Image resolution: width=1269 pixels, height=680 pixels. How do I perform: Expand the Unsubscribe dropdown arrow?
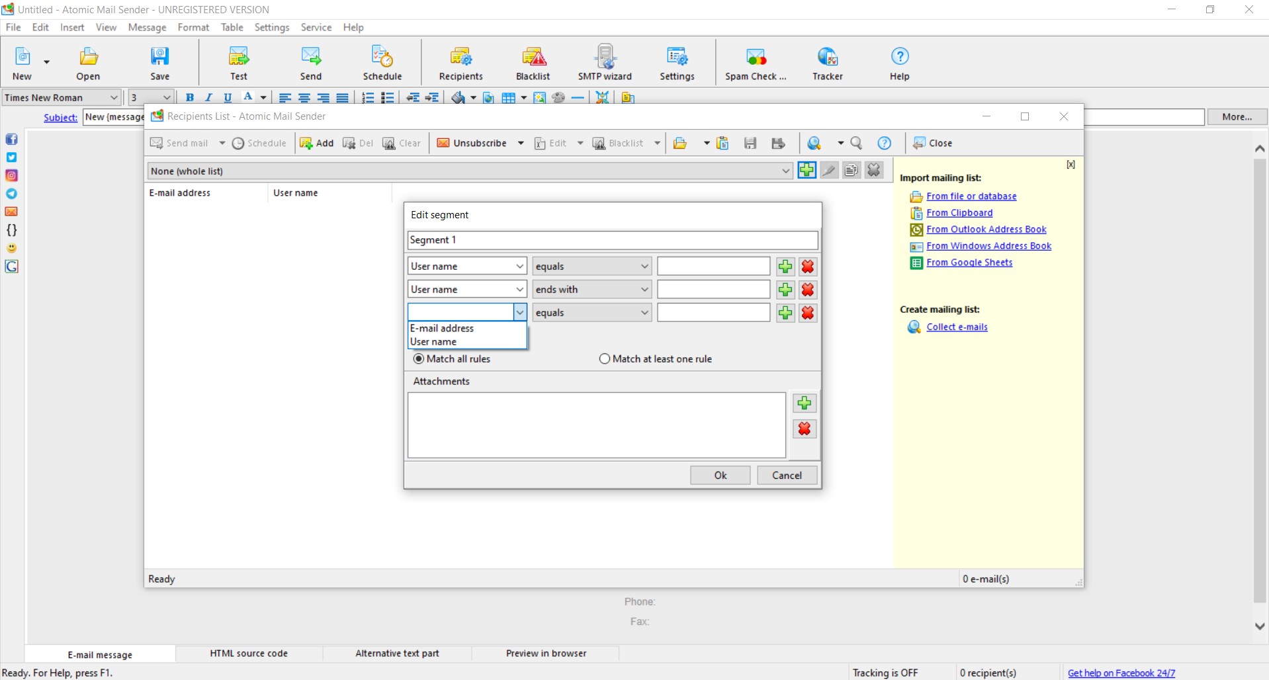click(521, 143)
